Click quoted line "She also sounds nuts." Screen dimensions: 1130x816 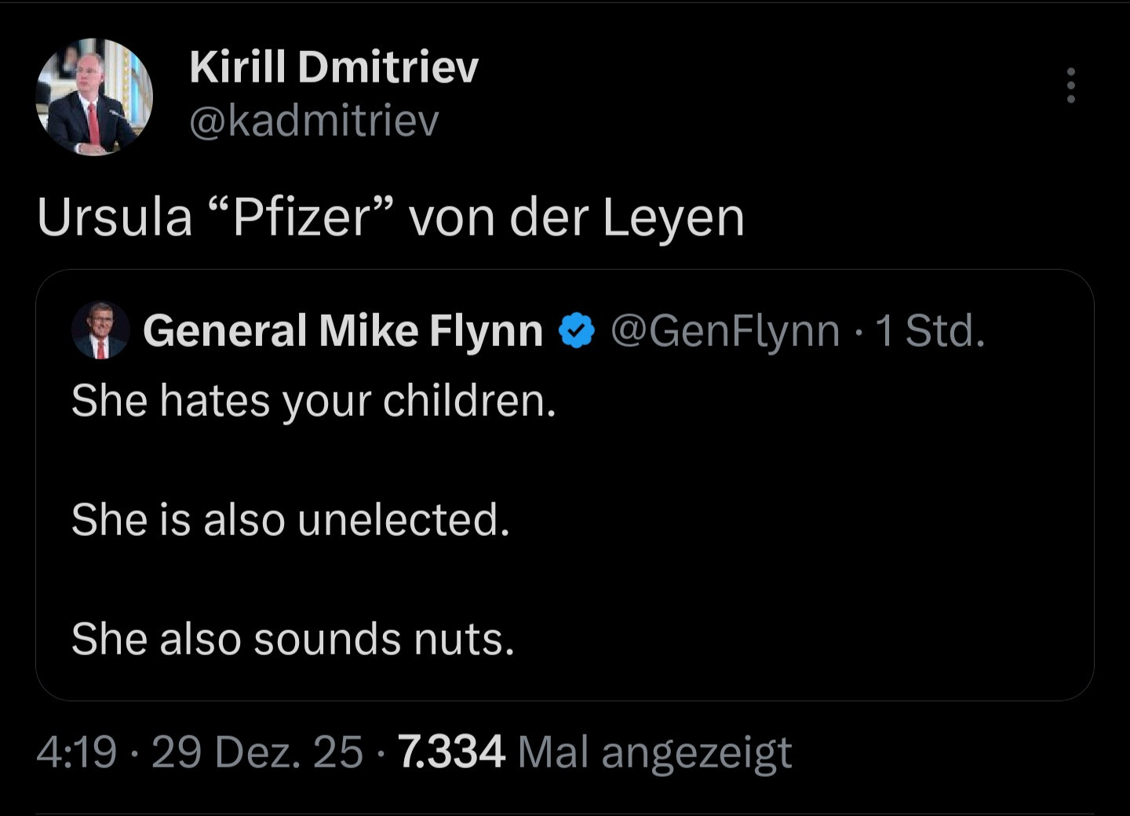coord(293,639)
